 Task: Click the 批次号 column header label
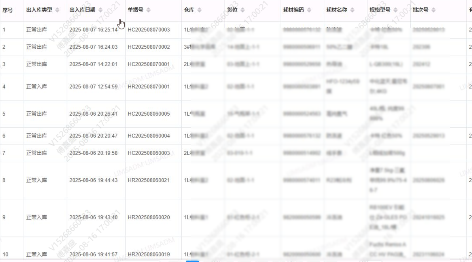point(420,10)
